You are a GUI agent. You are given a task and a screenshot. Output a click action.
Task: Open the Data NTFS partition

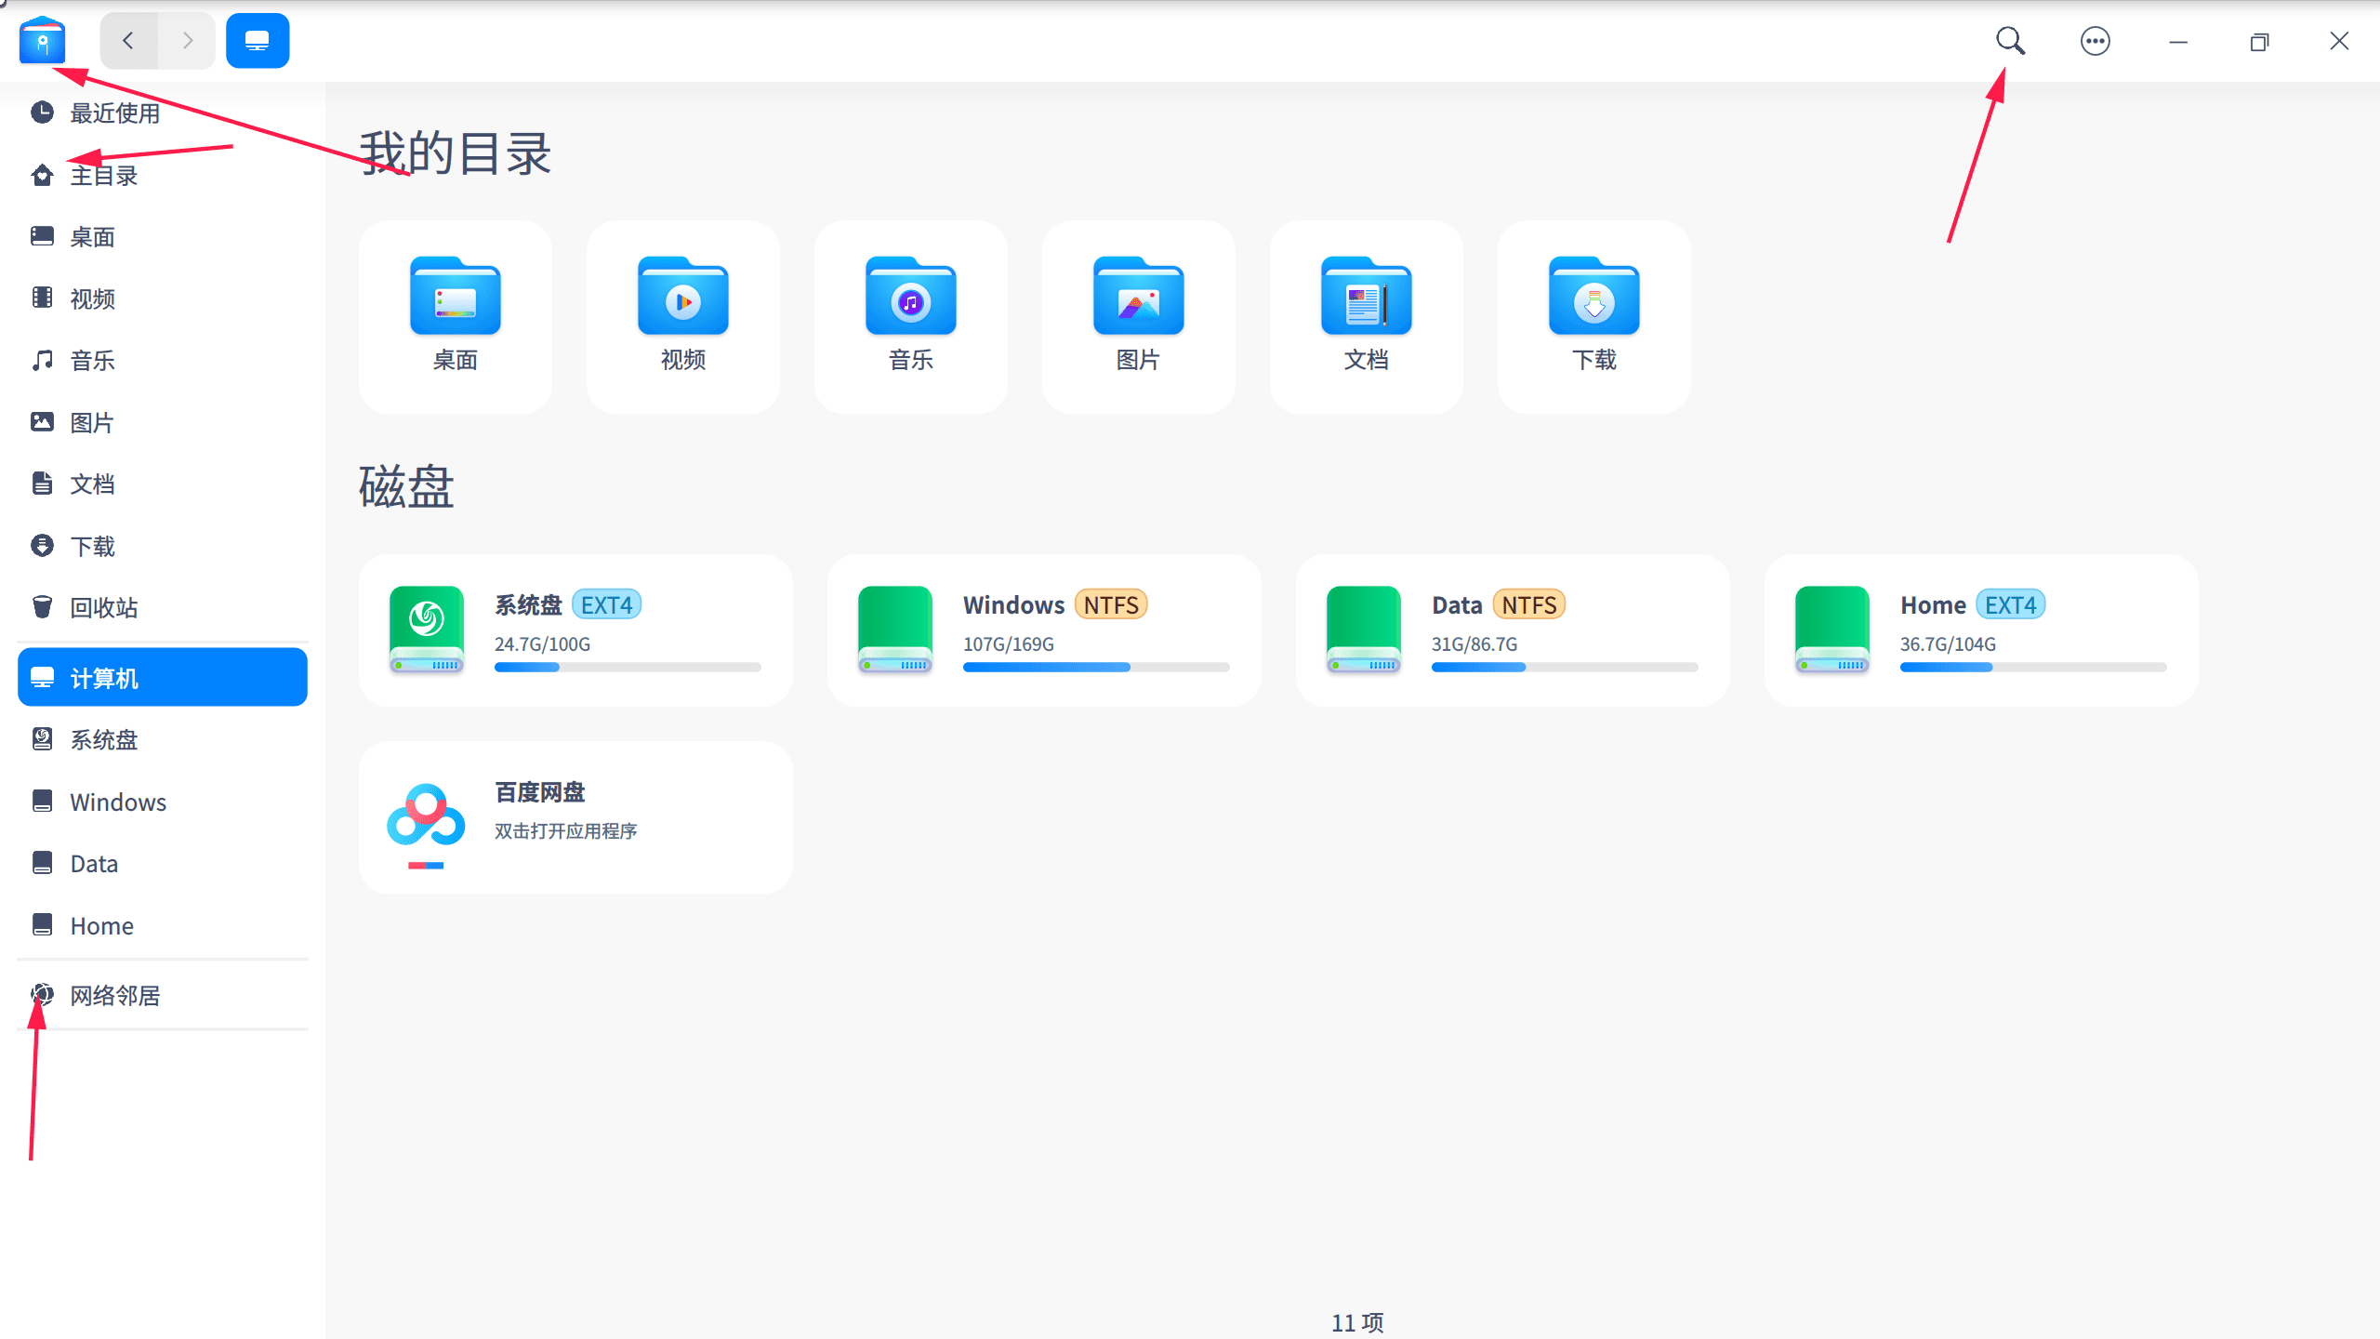tap(1512, 630)
